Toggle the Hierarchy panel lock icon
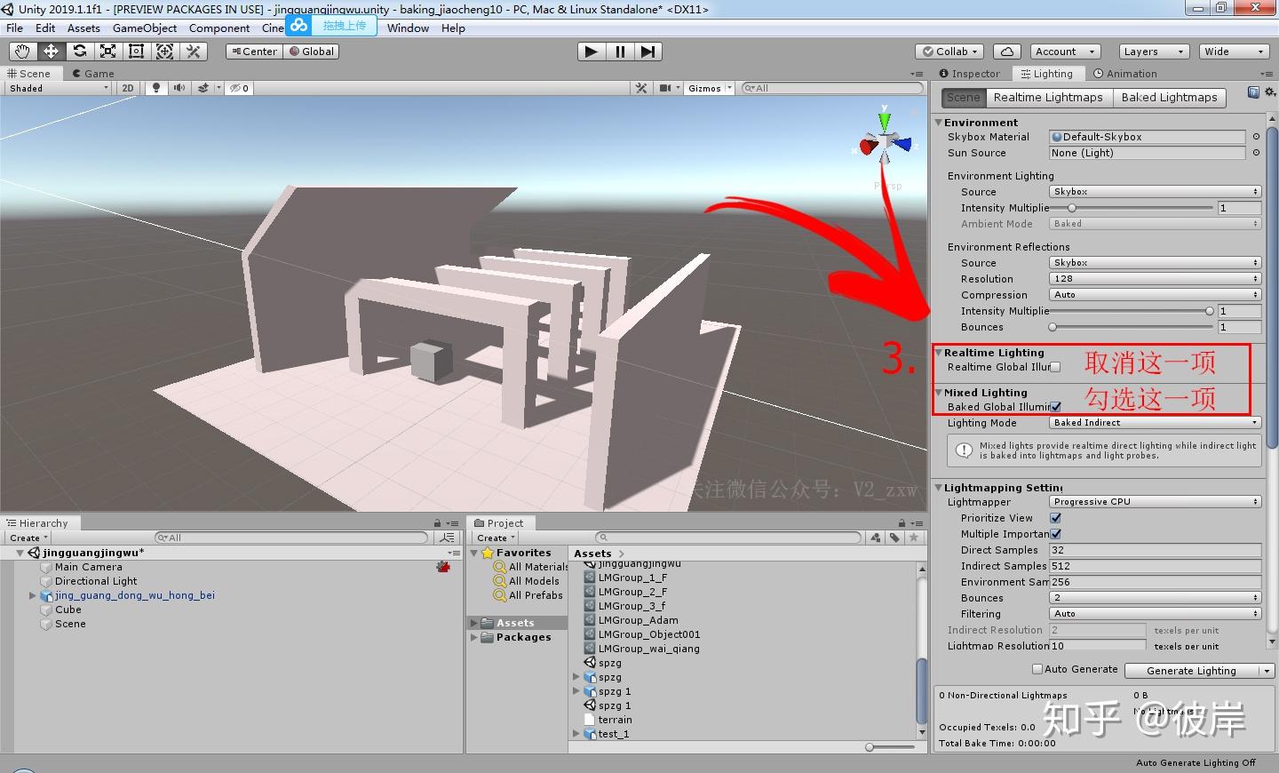Viewport: 1279px width, 773px height. pos(437,523)
